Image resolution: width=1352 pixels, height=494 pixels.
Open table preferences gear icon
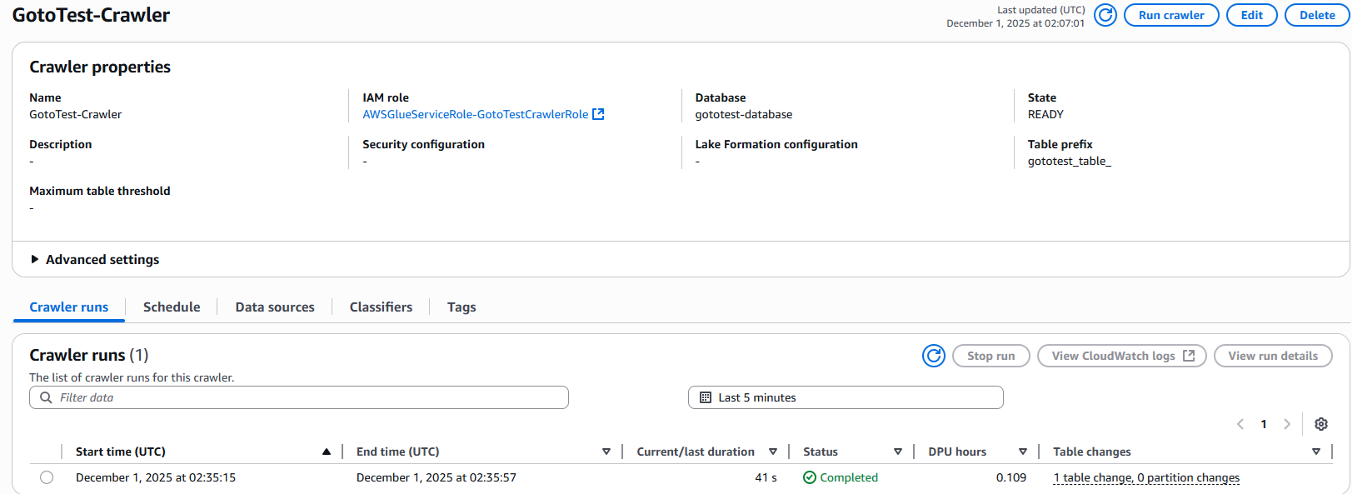pos(1320,424)
